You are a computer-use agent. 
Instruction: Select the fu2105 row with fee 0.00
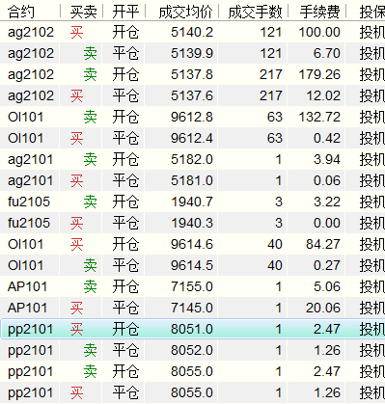tap(192, 223)
